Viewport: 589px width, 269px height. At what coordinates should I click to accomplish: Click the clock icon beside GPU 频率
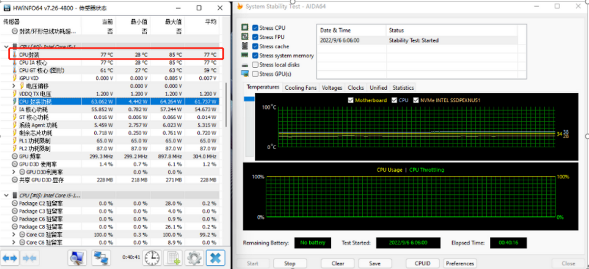tap(15, 156)
